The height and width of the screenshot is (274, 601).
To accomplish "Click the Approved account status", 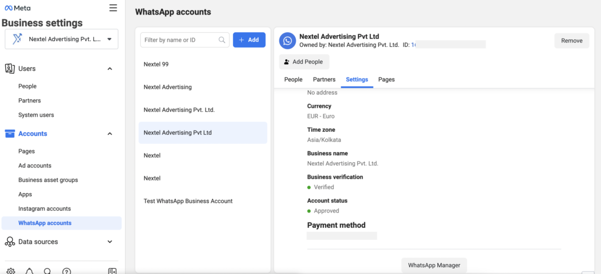I will click(x=326, y=211).
